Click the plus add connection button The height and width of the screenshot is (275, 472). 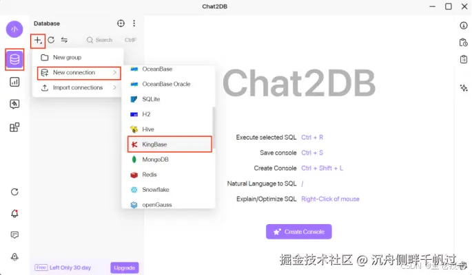click(38, 41)
